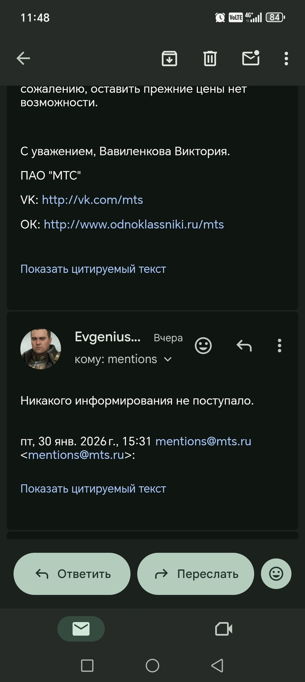Mark the email as unread

[251, 58]
